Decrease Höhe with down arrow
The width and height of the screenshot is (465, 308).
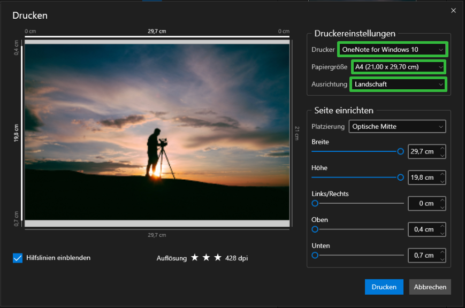[x=442, y=181]
